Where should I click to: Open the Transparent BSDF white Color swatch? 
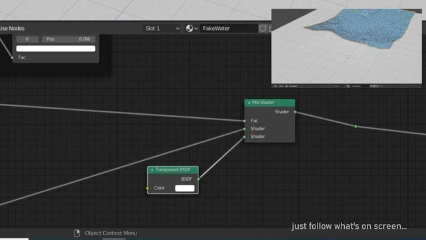coord(185,188)
